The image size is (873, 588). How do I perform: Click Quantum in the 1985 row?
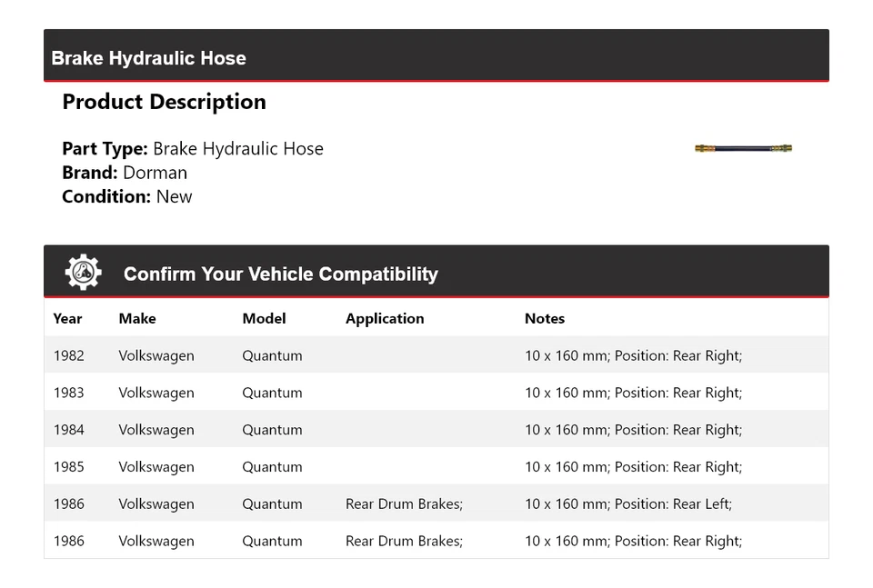pyautogui.click(x=272, y=467)
